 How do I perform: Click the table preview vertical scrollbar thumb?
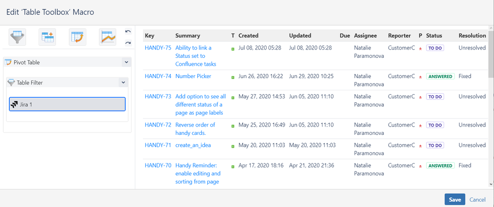pos(491,54)
